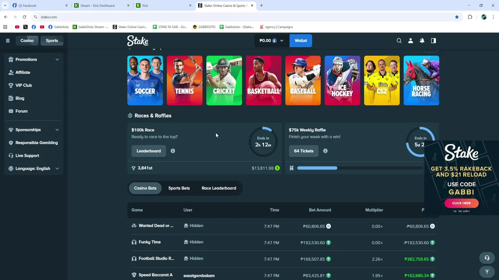Open the Chrome three-dot menu
Screen dimensions: 499x280
click(494, 17)
